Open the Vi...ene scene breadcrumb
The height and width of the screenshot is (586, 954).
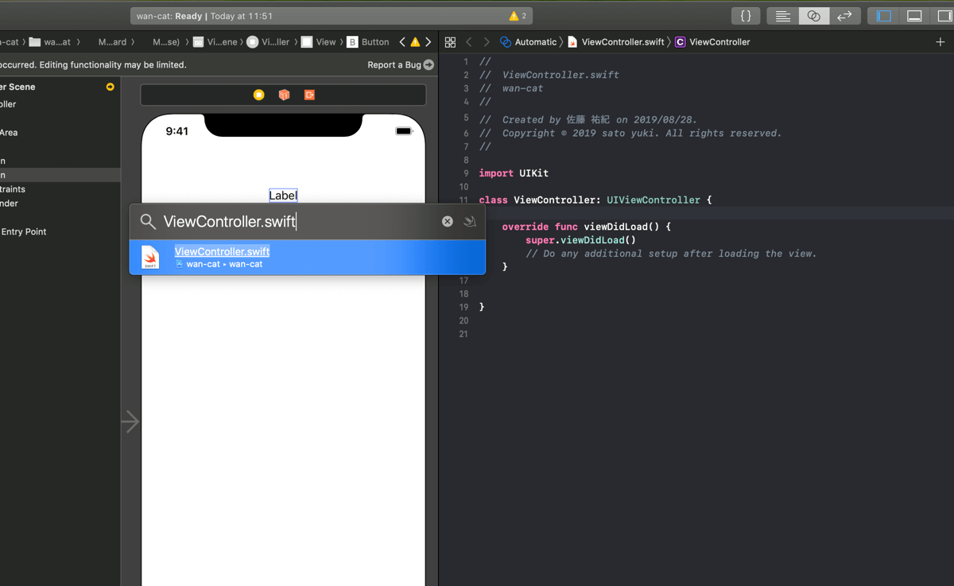tap(215, 42)
